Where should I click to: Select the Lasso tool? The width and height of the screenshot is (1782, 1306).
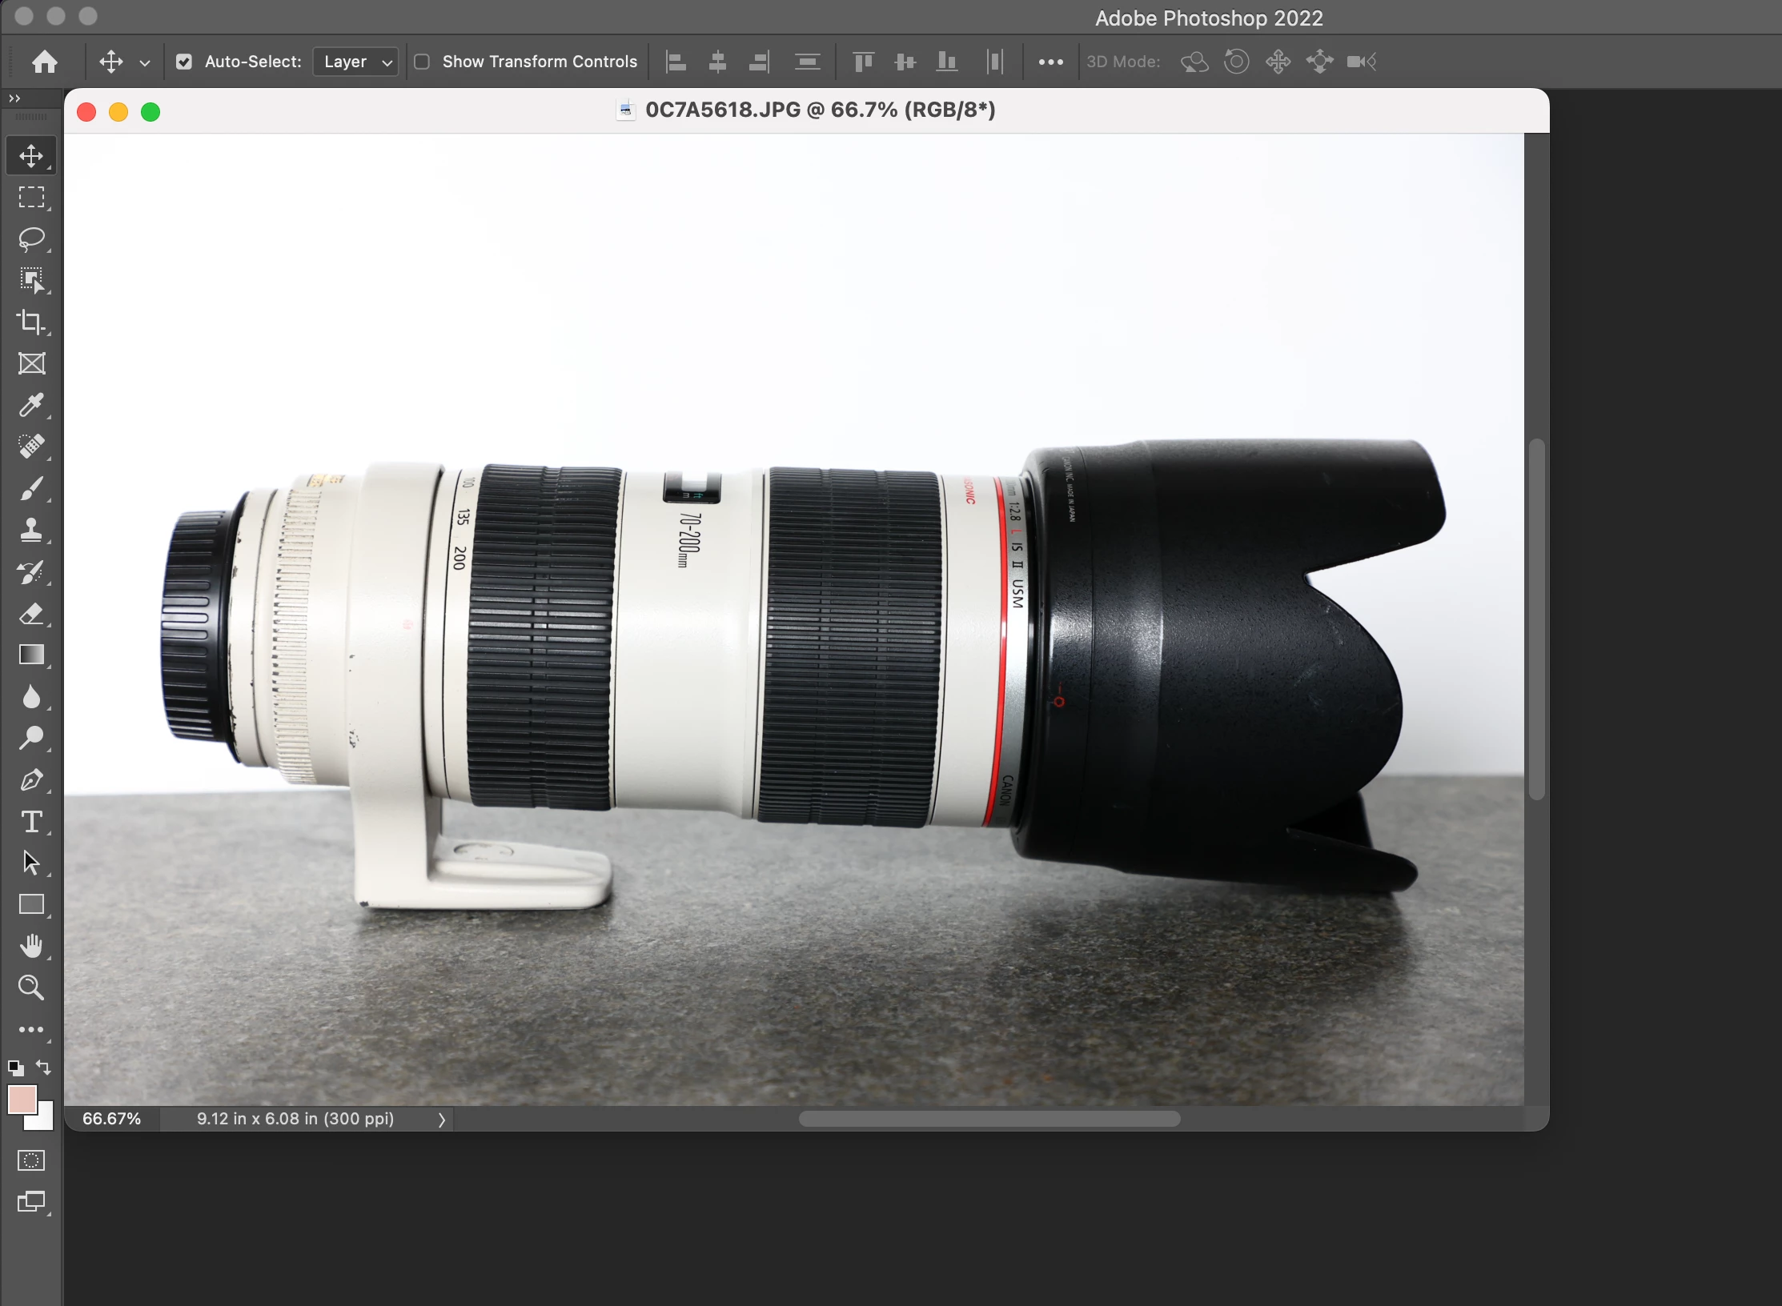31,238
